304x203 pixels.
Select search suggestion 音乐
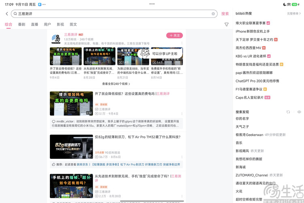(x=239, y=143)
